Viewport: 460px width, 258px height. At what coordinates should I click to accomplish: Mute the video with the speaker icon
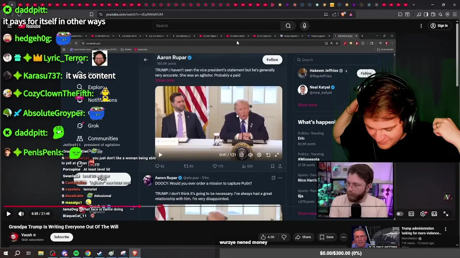pyautogui.click(x=21, y=214)
